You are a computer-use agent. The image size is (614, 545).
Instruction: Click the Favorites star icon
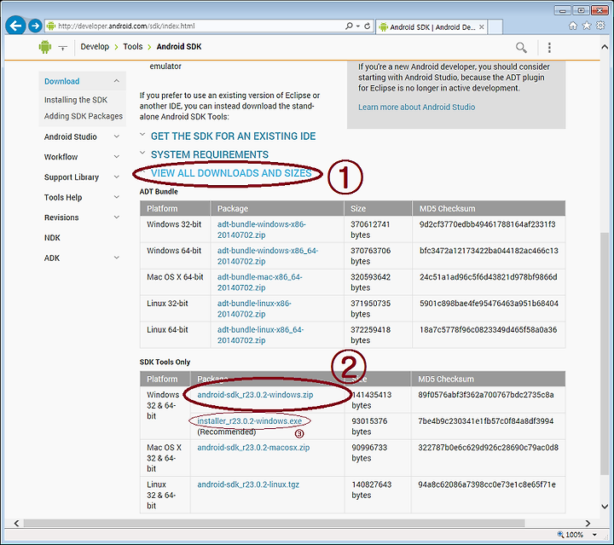pos(587,26)
